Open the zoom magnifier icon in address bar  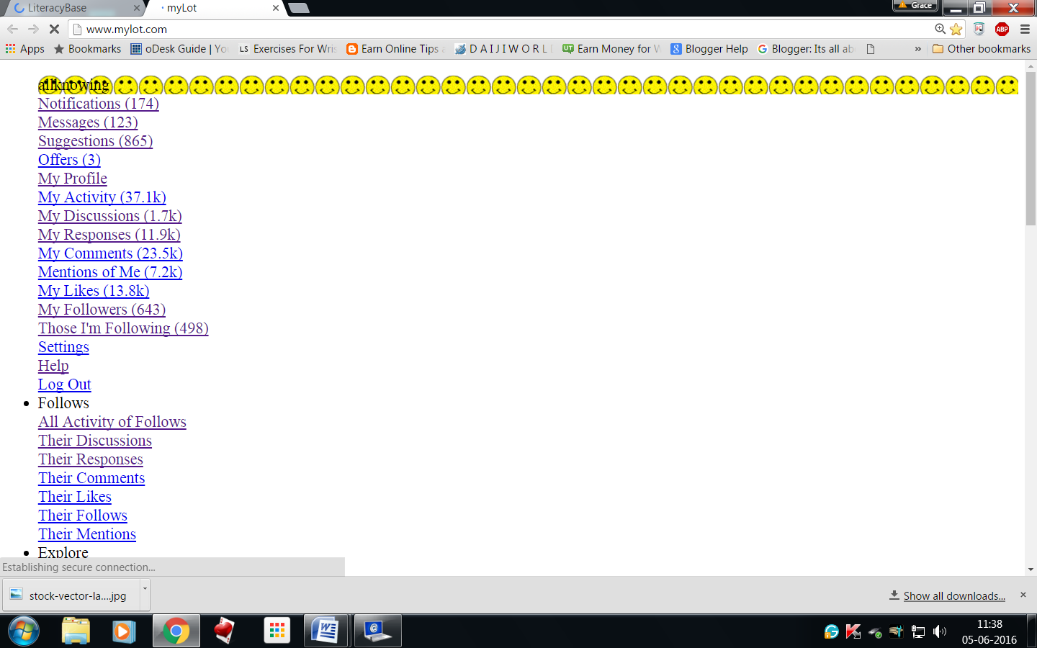(x=940, y=30)
